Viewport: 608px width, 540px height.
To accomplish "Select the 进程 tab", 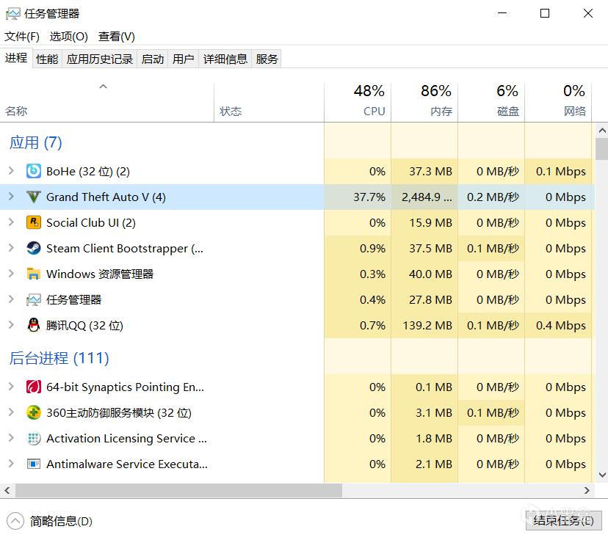I will [16, 58].
